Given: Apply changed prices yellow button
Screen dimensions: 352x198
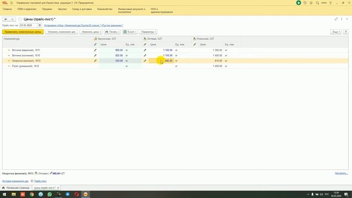Looking at the screenshot, I should 23,32.
